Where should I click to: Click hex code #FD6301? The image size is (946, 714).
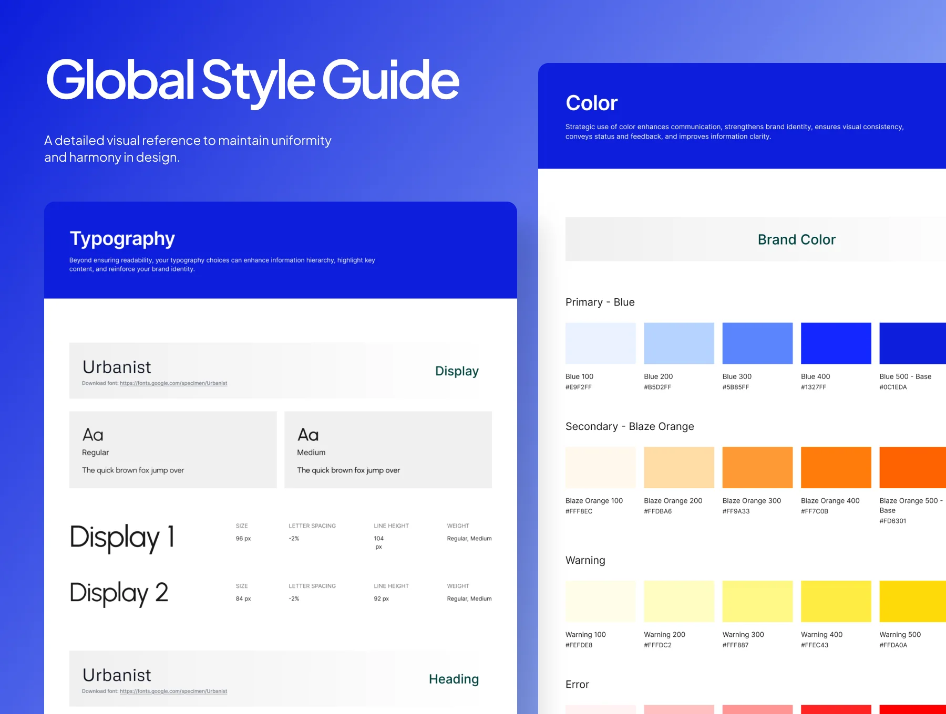[x=893, y=521]
